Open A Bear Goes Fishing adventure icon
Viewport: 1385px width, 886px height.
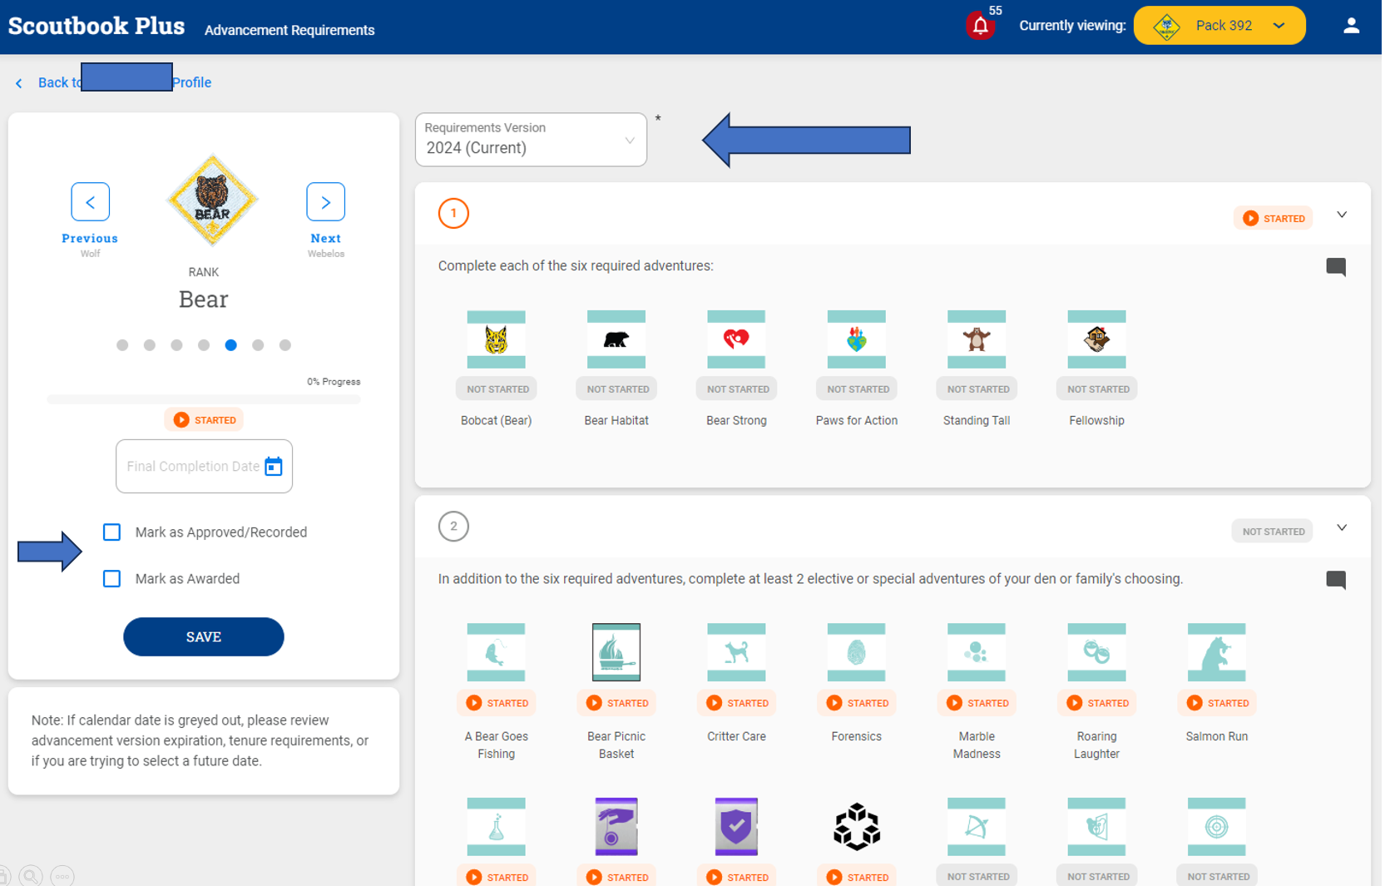[x=497, y=653]
